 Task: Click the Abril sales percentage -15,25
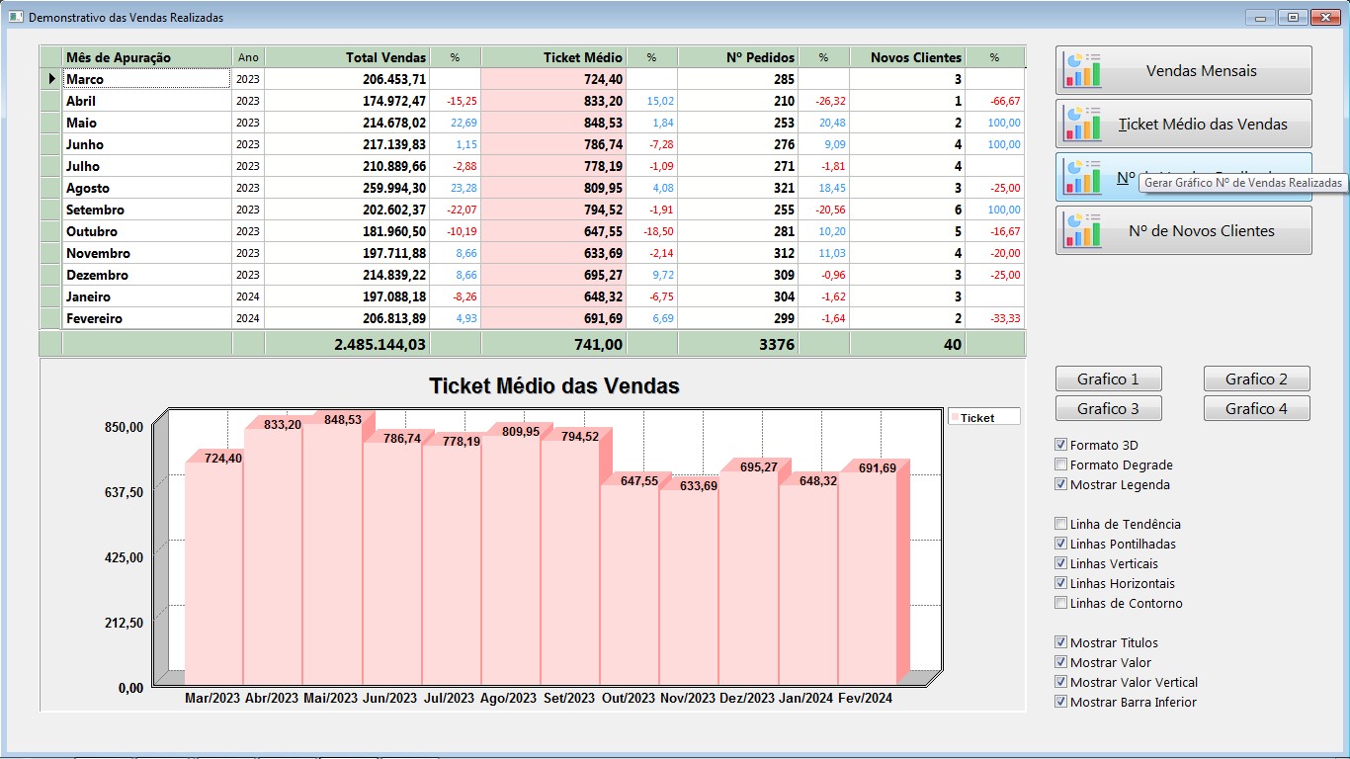point(456,101)
